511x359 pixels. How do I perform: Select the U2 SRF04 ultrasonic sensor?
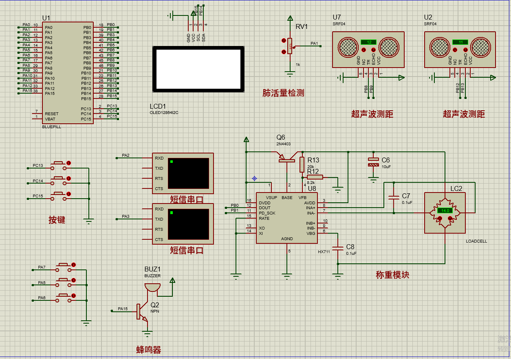[460, 50]
